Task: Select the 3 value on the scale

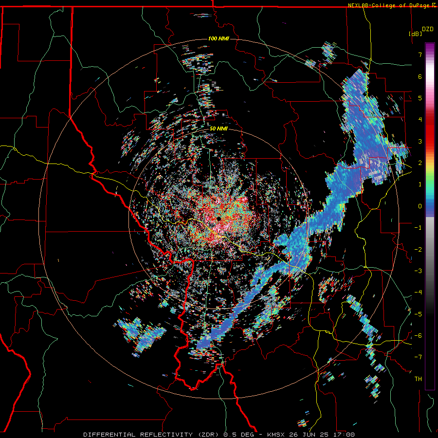Action: pyautogui.click(x=420, y=141)
